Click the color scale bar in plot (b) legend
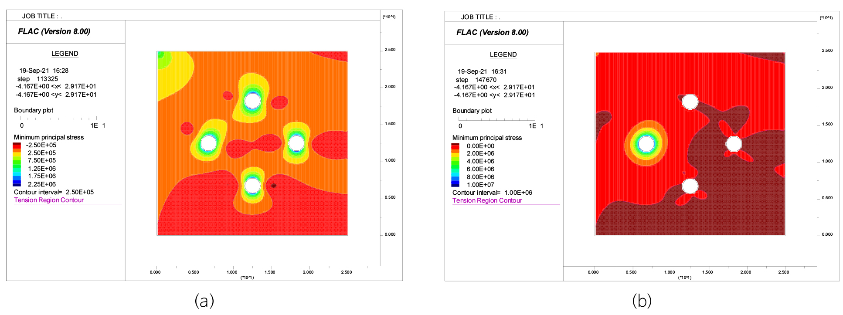Image resolution: width=843 pixels, height=315 pixels. [x=455, y=165]
